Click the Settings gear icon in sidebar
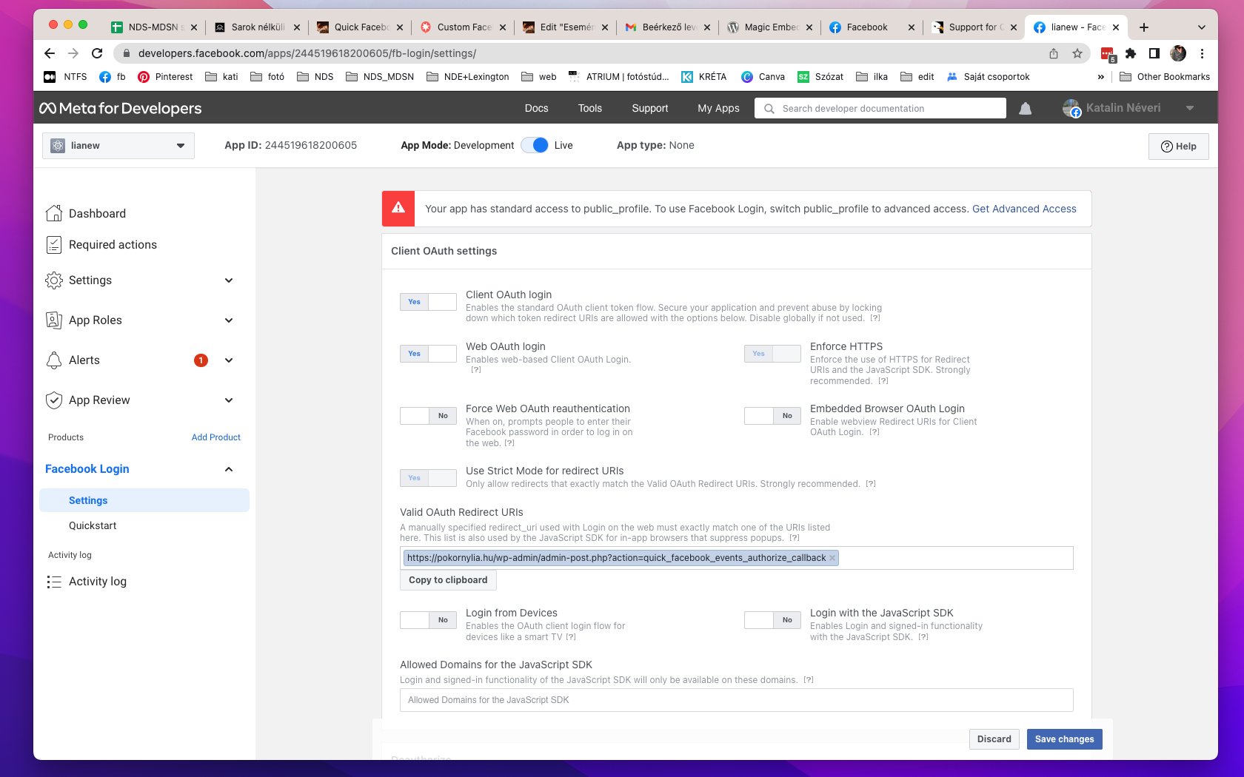The image size is (1244, 777). [54, 280]
